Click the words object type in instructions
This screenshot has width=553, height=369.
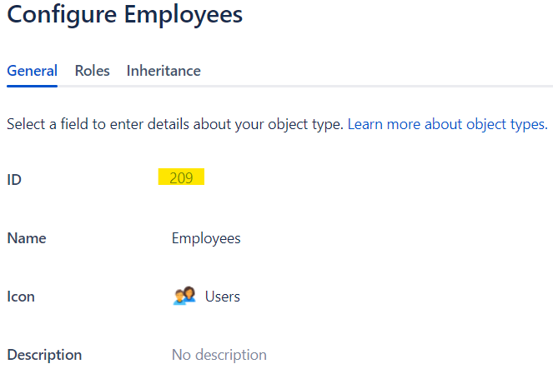[x=306, y=124]
